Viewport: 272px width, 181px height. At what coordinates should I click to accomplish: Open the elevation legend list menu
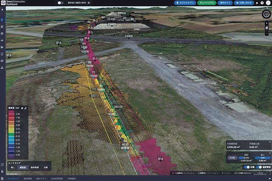point(22,109)
